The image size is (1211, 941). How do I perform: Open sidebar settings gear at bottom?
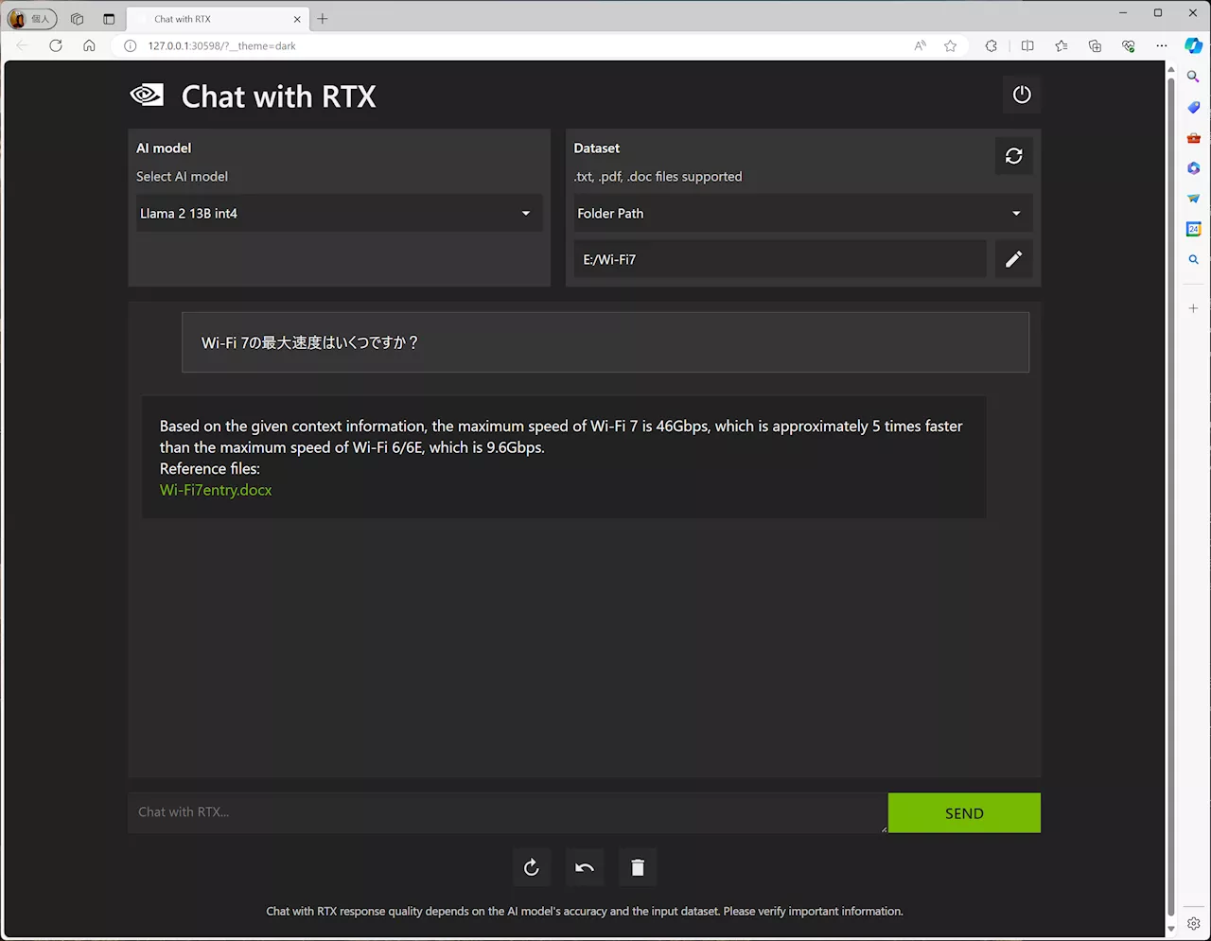pyautogui.click(x=1193, y=924)
